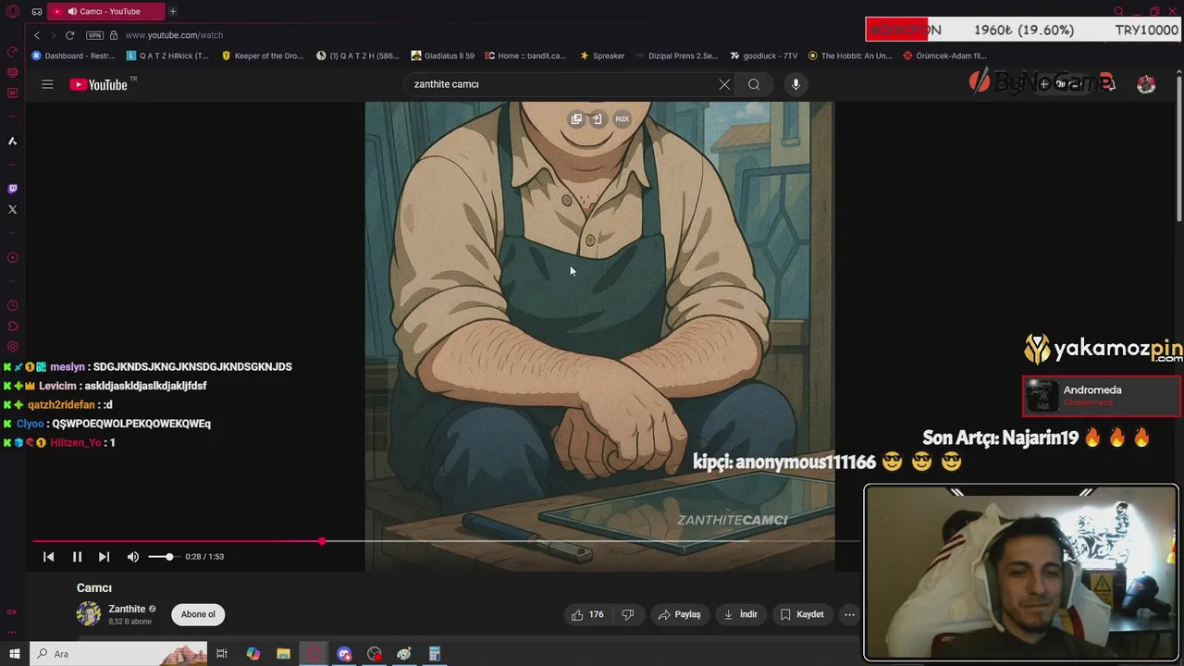Go back to the previous page

point(37,35)
